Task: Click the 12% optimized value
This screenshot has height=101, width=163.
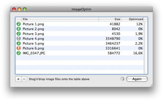Action: pyautogui.click(x=140, y=24)
